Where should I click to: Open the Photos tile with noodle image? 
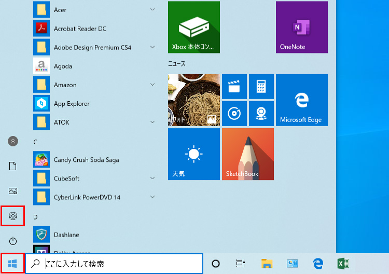tap(193, 100)
